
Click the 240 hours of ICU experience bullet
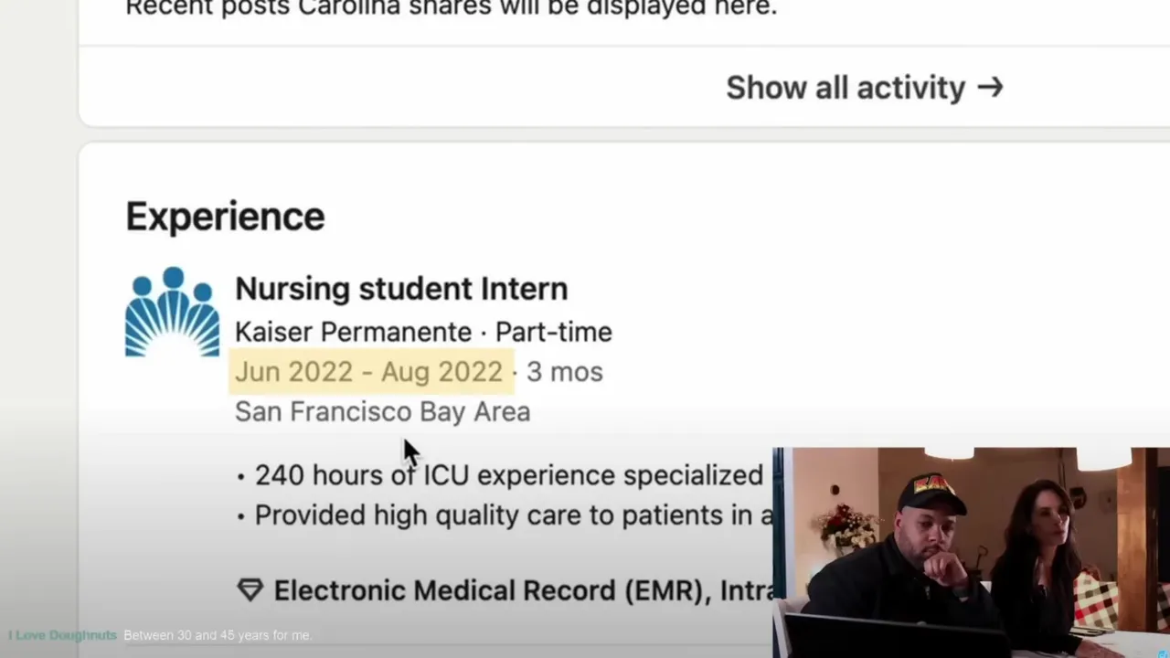click(508, 475)
